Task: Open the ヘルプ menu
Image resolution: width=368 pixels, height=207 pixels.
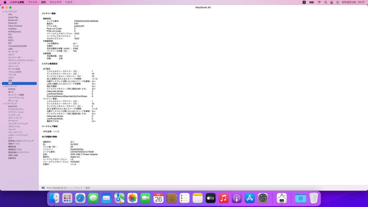Action: pyautogui.click(x=69, y=2)
